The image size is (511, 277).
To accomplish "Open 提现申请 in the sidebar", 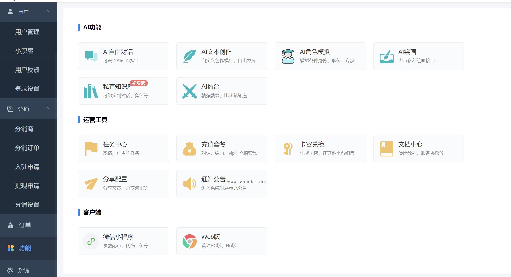I will coord(27,186).
